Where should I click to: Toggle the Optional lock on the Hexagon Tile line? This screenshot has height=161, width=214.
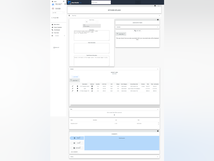pos(92,91)
